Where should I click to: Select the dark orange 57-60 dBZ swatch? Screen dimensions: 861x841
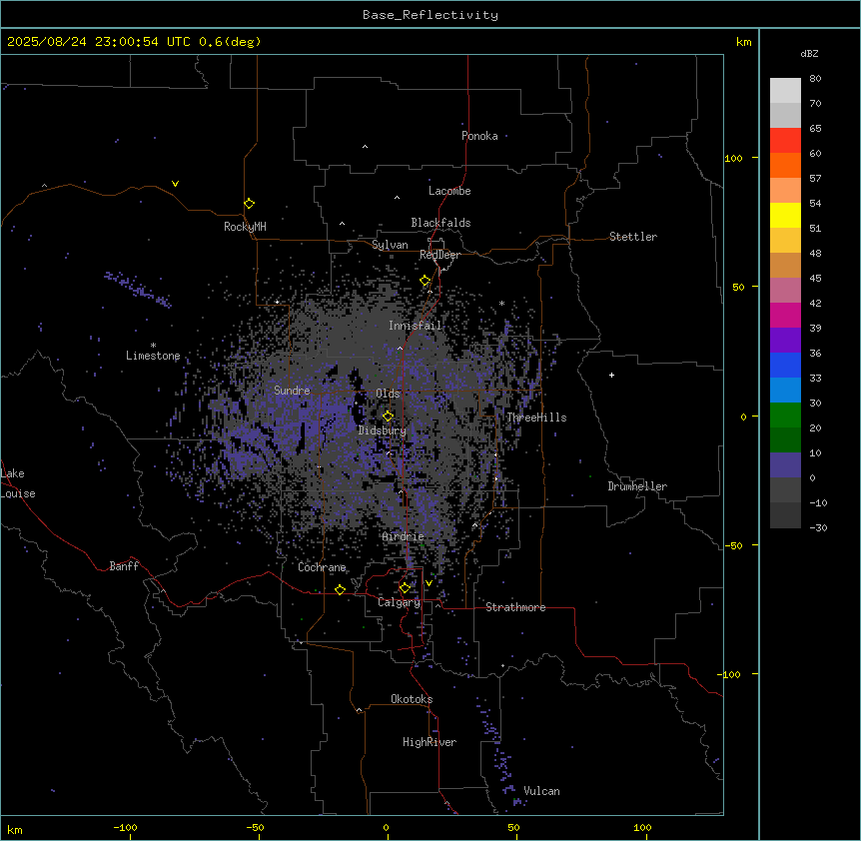point(785,165)
